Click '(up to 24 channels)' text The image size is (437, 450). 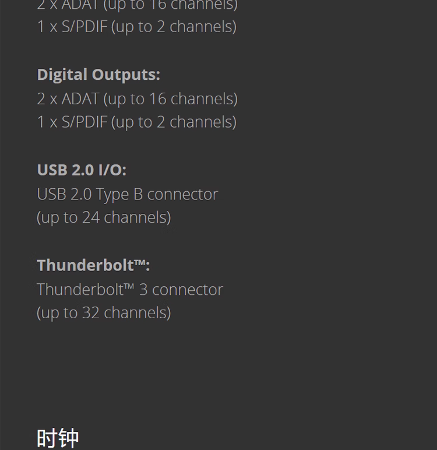[104, 217]
